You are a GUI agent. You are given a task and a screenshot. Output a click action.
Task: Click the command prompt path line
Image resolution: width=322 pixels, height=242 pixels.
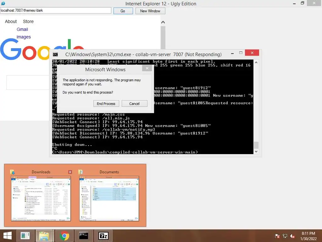[x=125, y=152]
